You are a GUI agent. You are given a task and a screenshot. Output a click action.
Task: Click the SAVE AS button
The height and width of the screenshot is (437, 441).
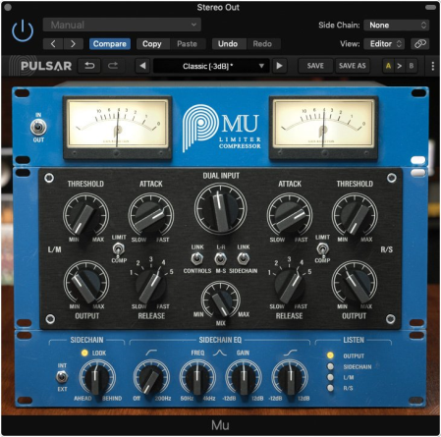click(x=353, y=66)
